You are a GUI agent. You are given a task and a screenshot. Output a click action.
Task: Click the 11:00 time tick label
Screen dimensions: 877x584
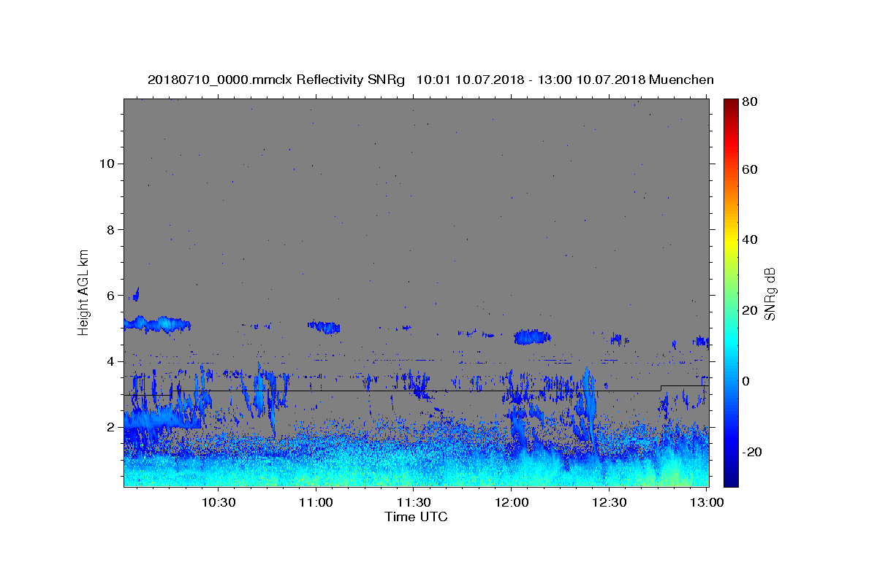(x=316, y=502)
